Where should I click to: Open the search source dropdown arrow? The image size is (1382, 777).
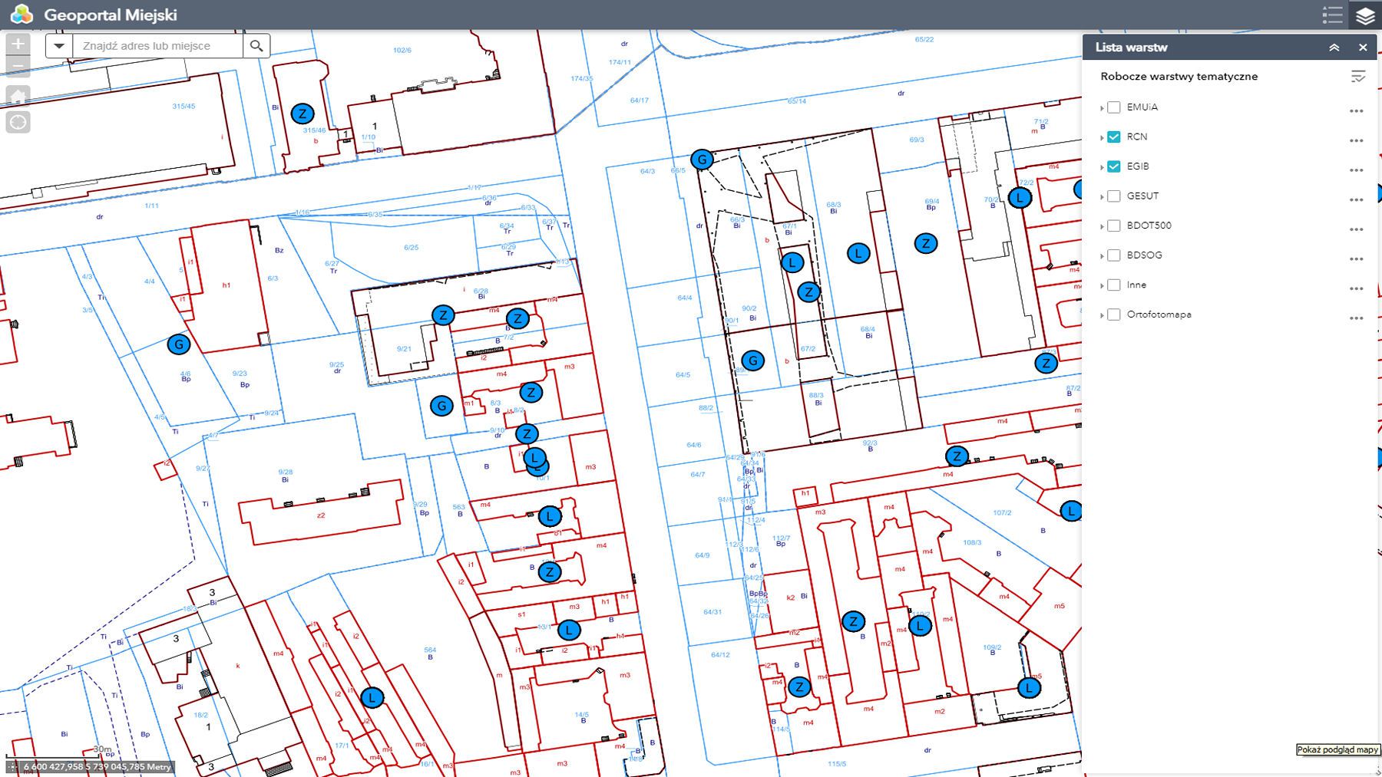coord(59,46)
